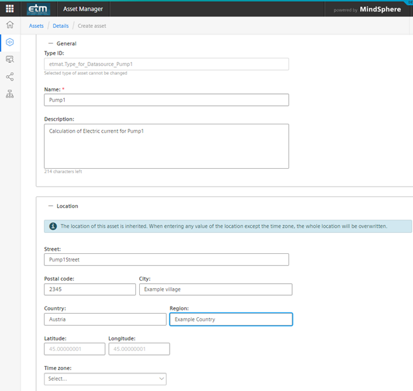Open the monitor search sidebar icon
The height and width of the screenshot is (391, 413).
pos(10,59)
